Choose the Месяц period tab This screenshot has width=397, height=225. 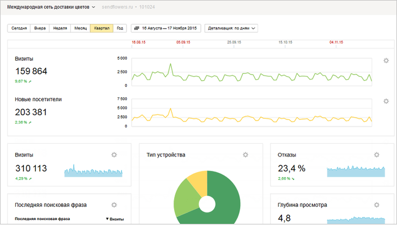click(81, 28)
